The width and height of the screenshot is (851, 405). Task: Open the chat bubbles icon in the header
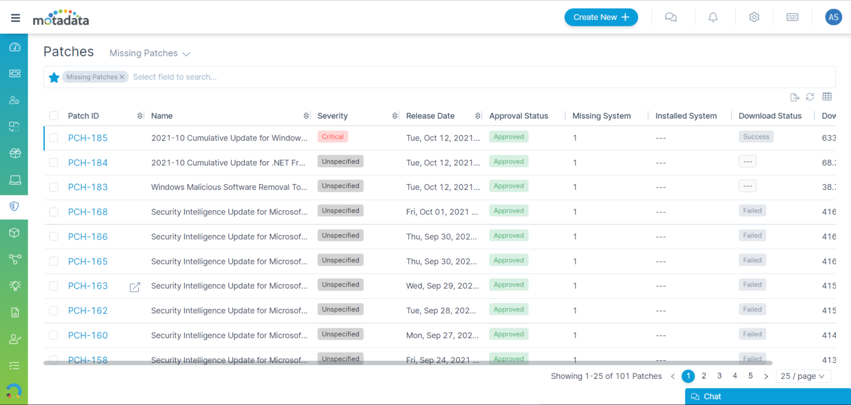pos(671,17)
